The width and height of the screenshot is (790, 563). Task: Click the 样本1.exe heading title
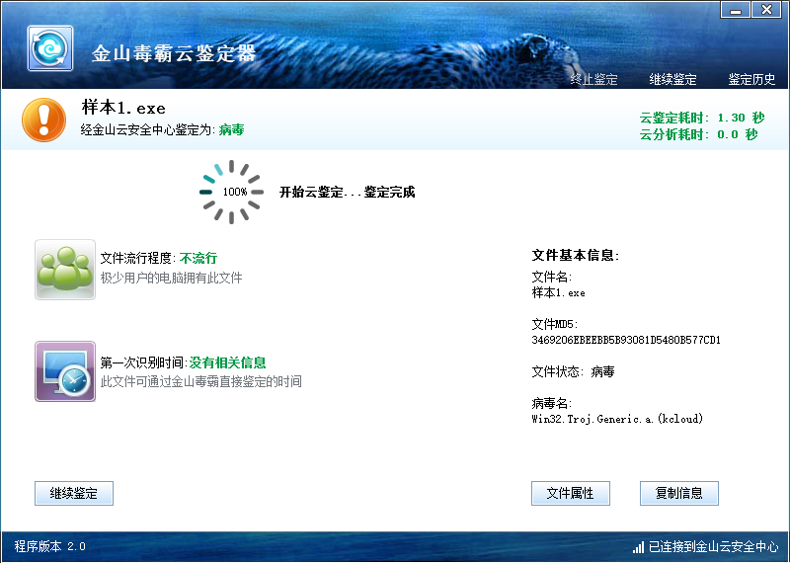click(122, 109)
